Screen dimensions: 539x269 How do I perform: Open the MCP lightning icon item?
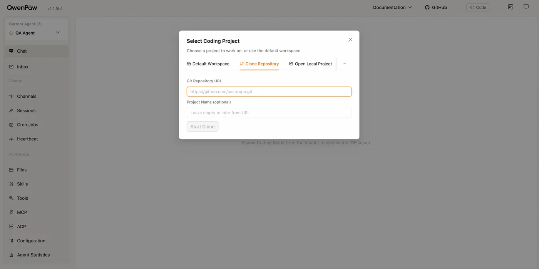11,212
